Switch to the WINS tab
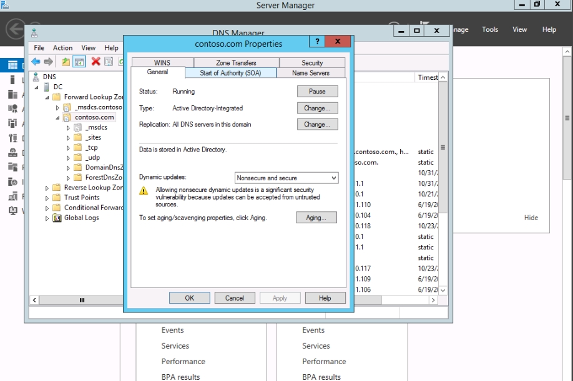Image resolution: width=573 pixels, height=381 pixels. tap(162, 63)
